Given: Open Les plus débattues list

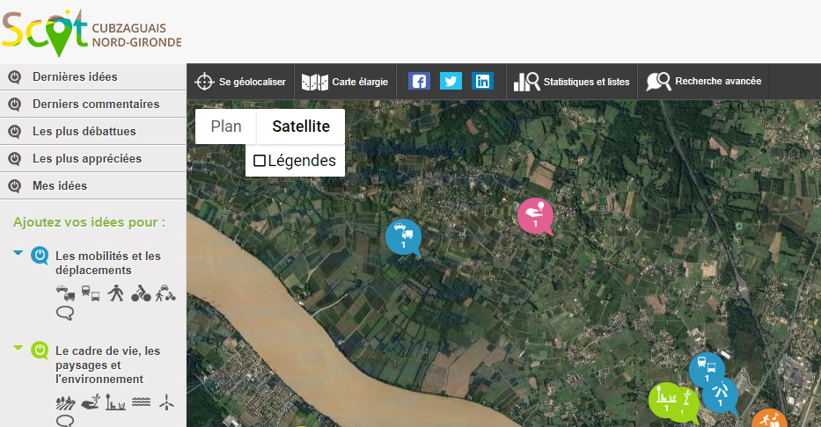Looking at the screenshot, I should point(93,131).
